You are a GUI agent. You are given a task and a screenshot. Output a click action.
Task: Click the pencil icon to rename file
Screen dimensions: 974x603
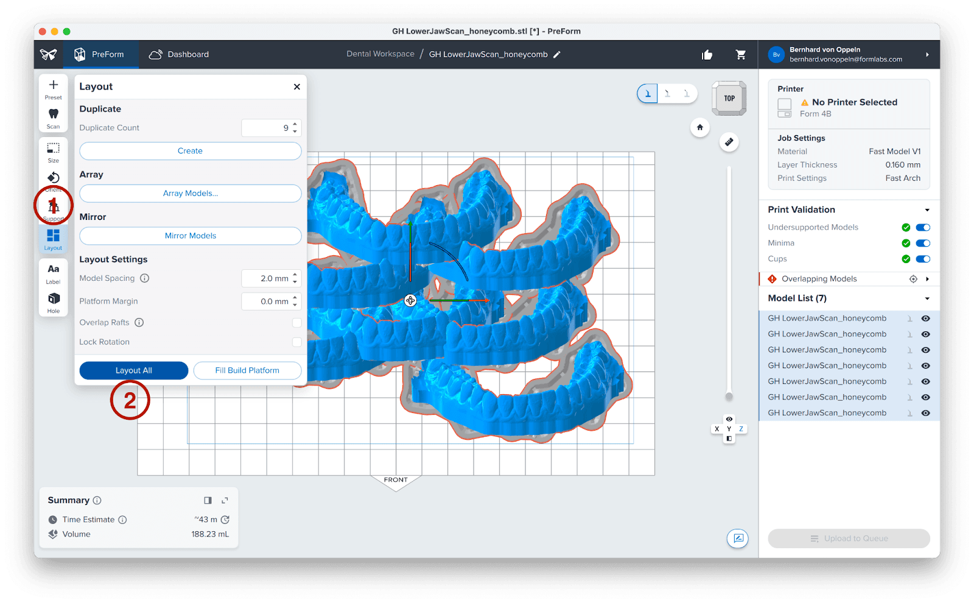pyautogui.click(x=557, y=54)
